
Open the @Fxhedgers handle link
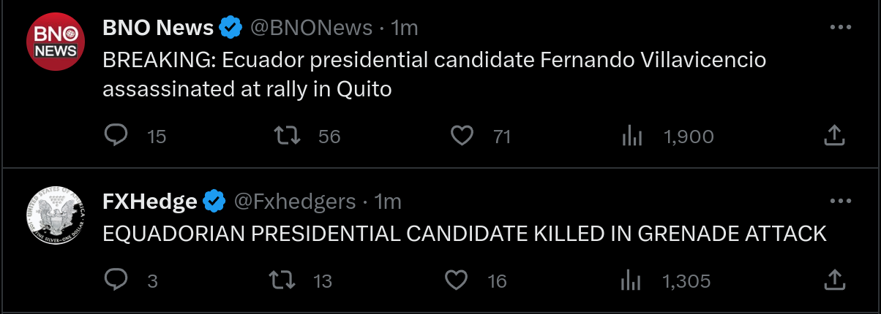pos(295,201)
